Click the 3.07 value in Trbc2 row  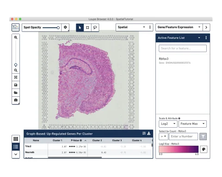64,147
